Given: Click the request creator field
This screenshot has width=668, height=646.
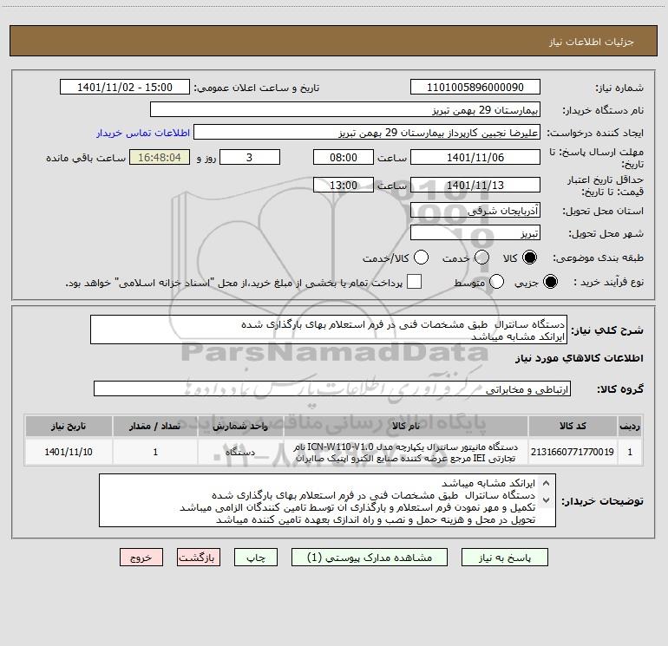Looking at the screenshot, I should pyautogui.click(x=367, y=133).
